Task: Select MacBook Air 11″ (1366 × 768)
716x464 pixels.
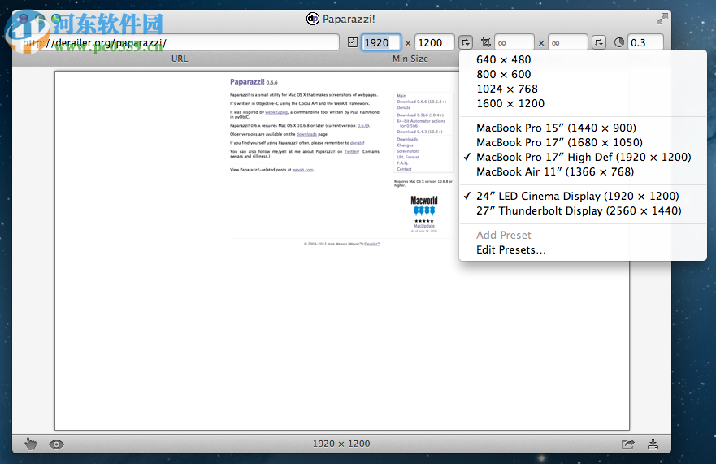Action: pos(583,171)
